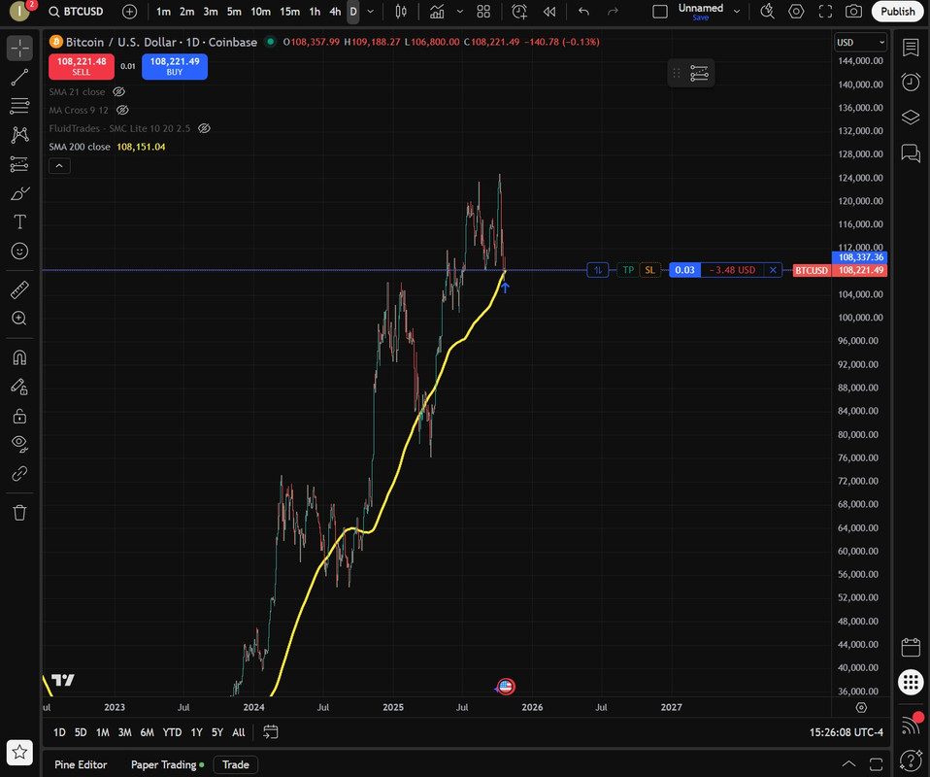930x777 pixels.
Task: Create an alert from top toolbar
Action: point(519,12)
